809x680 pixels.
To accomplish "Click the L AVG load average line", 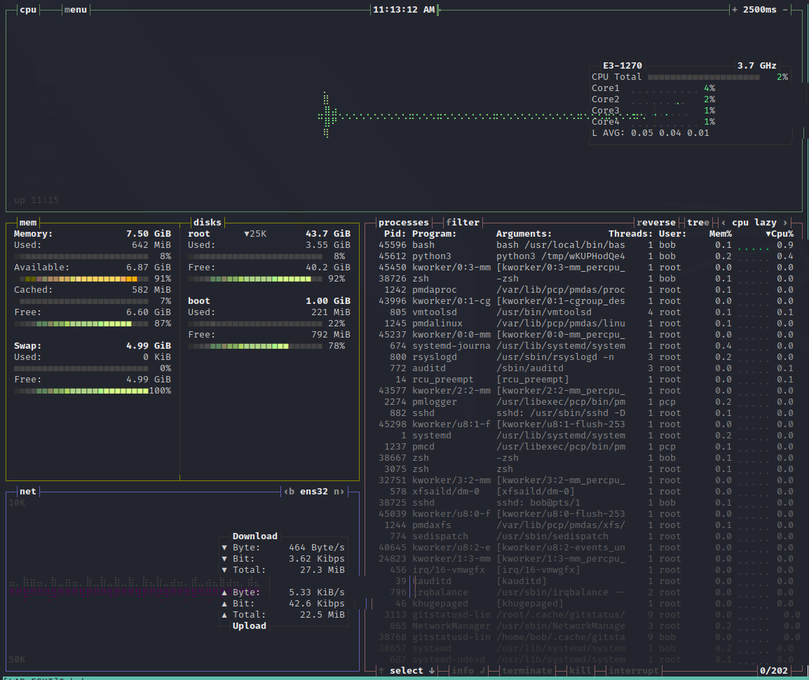I will pos(650,133).
